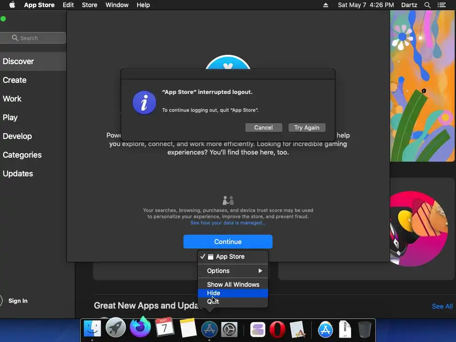Select Discover in the sidebar
The height and width of the screenshot is (342, 456).
tap(33, 61)
